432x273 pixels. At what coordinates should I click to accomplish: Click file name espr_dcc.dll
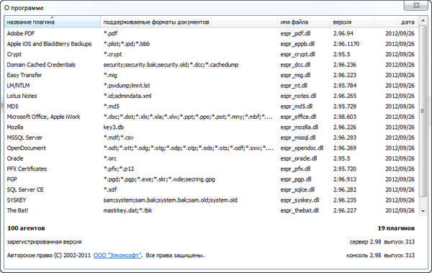click(295, 65)
